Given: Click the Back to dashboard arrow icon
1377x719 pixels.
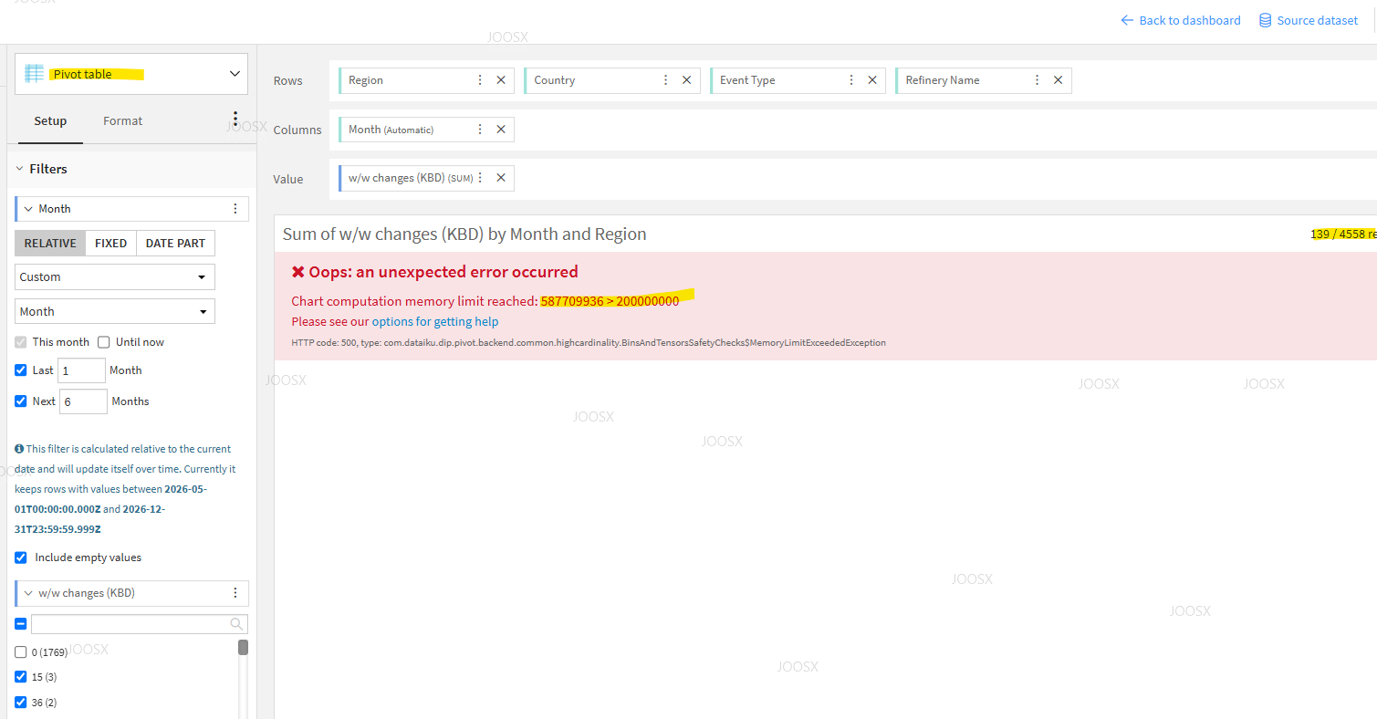Looking at the screenshot, I should [1127, 20].
